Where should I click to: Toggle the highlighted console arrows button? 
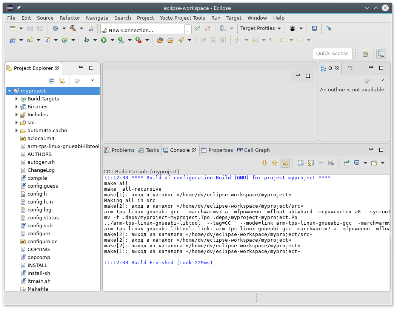point(285,163)
